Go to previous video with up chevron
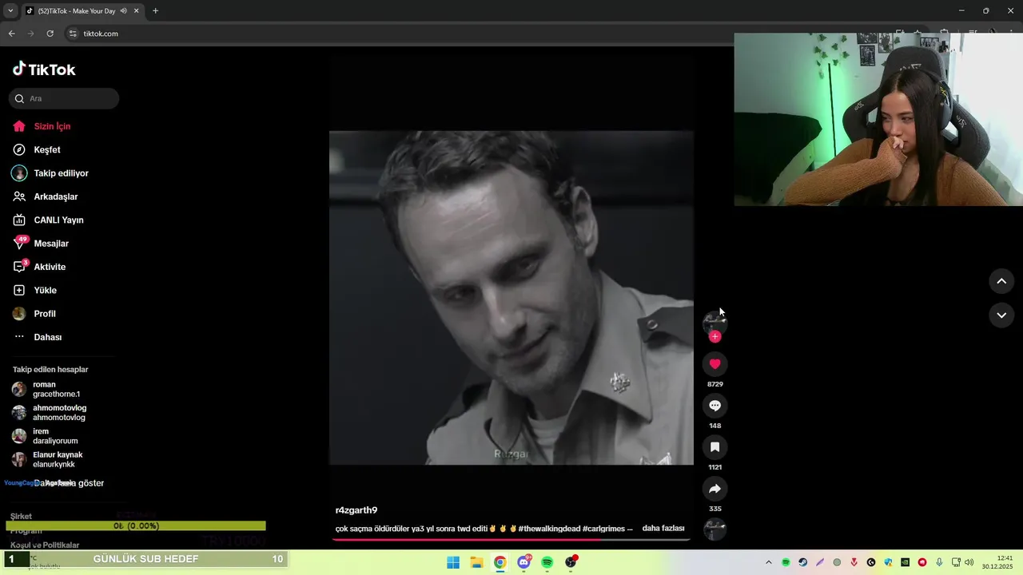Screen dimensions: 1023x575 pos(1001,281)
